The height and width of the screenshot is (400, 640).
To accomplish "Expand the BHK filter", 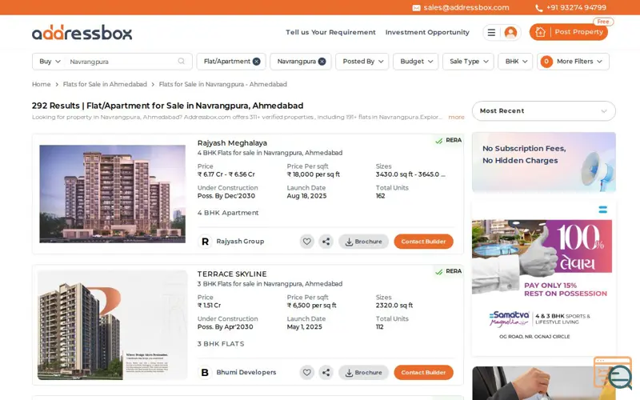I will pyautogui.click(x=515, y=62).
